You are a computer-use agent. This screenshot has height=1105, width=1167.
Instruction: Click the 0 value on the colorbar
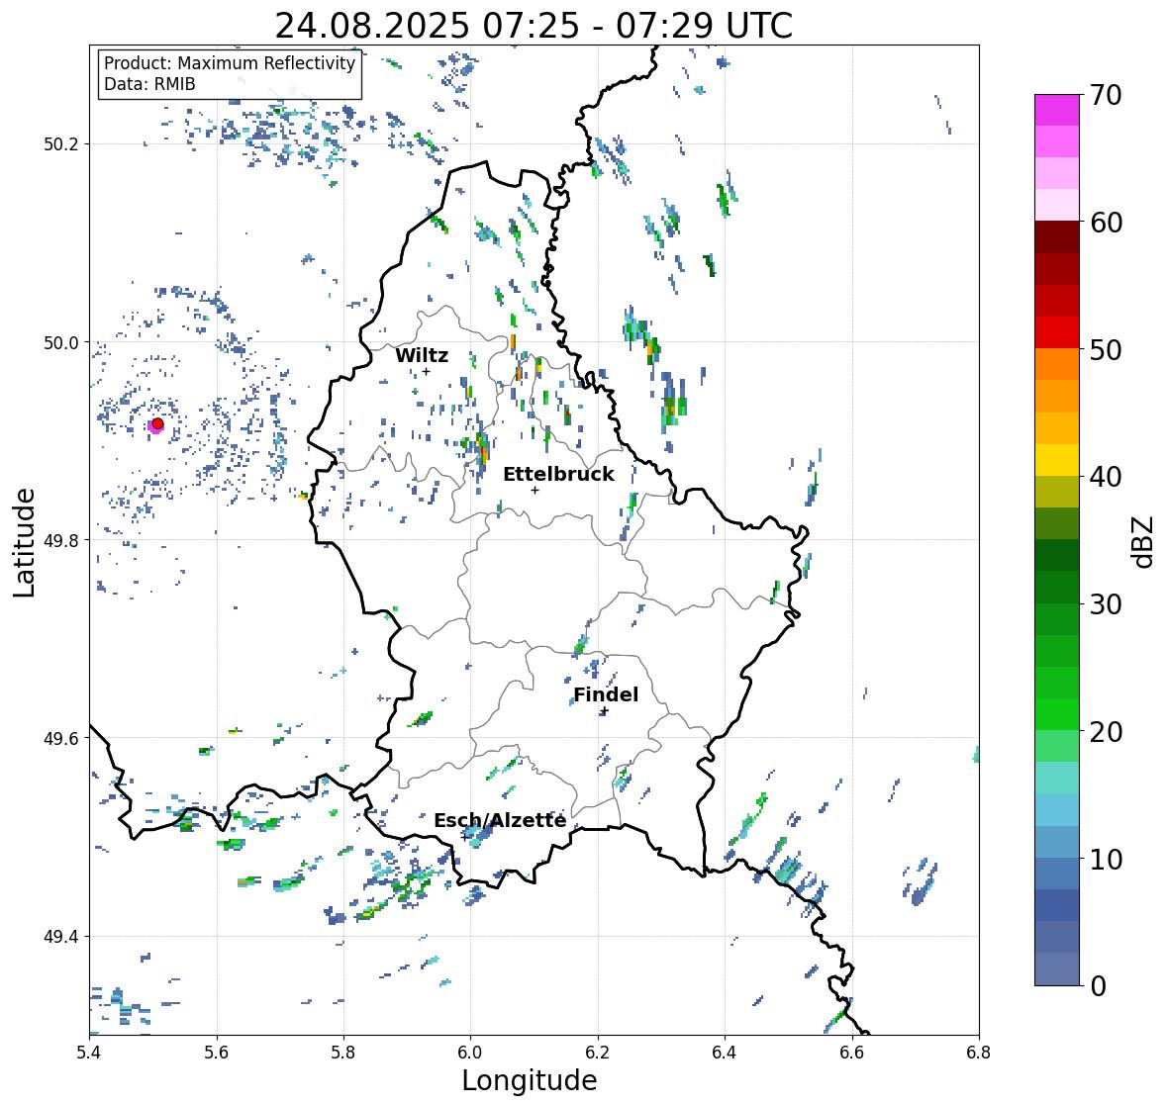tap(1099, 986)
